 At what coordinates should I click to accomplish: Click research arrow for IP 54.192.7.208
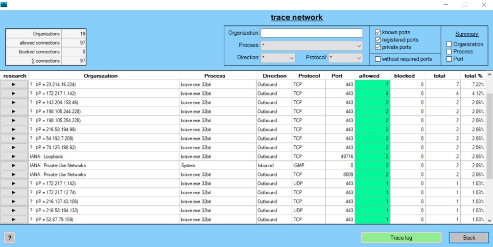(x=14, y=138)
